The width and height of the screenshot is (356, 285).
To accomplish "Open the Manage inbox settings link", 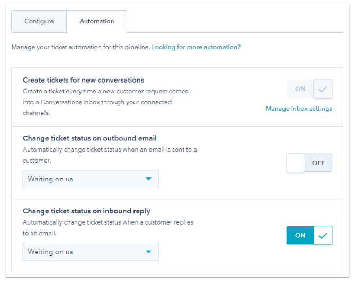I will (299, 109).
